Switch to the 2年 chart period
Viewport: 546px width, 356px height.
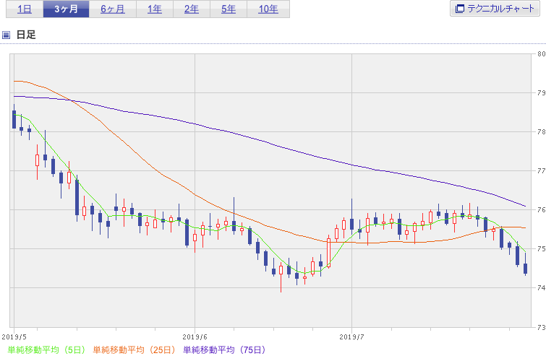point(192,9)
